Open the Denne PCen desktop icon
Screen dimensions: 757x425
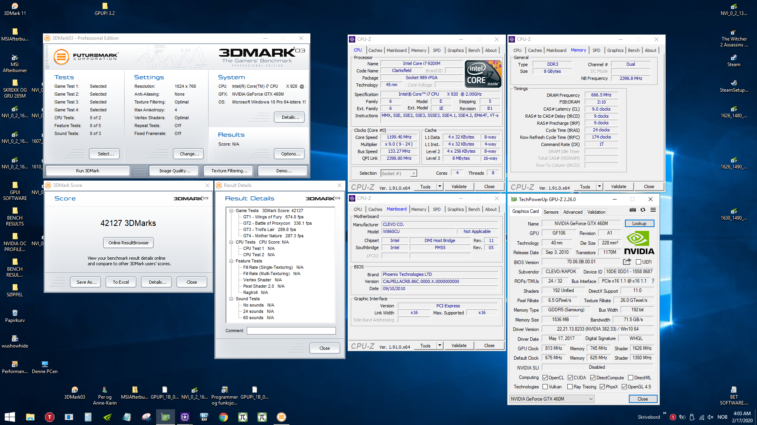45,367
